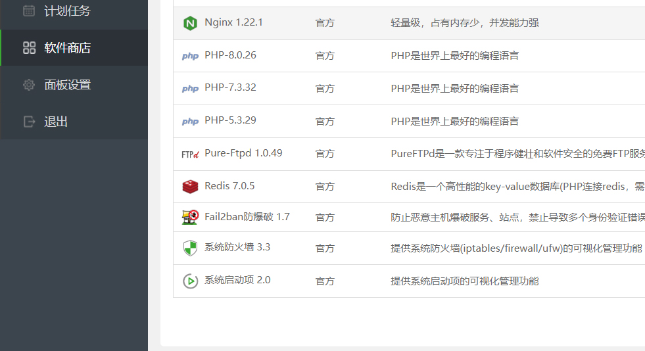
Task: Click 官方 in the 系统启动项 row
Action: (x=325, y=281)
